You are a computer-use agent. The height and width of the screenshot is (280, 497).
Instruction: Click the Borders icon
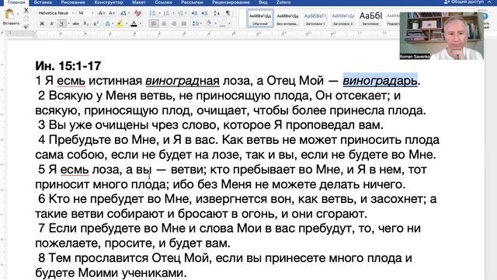tap(223, 23)
